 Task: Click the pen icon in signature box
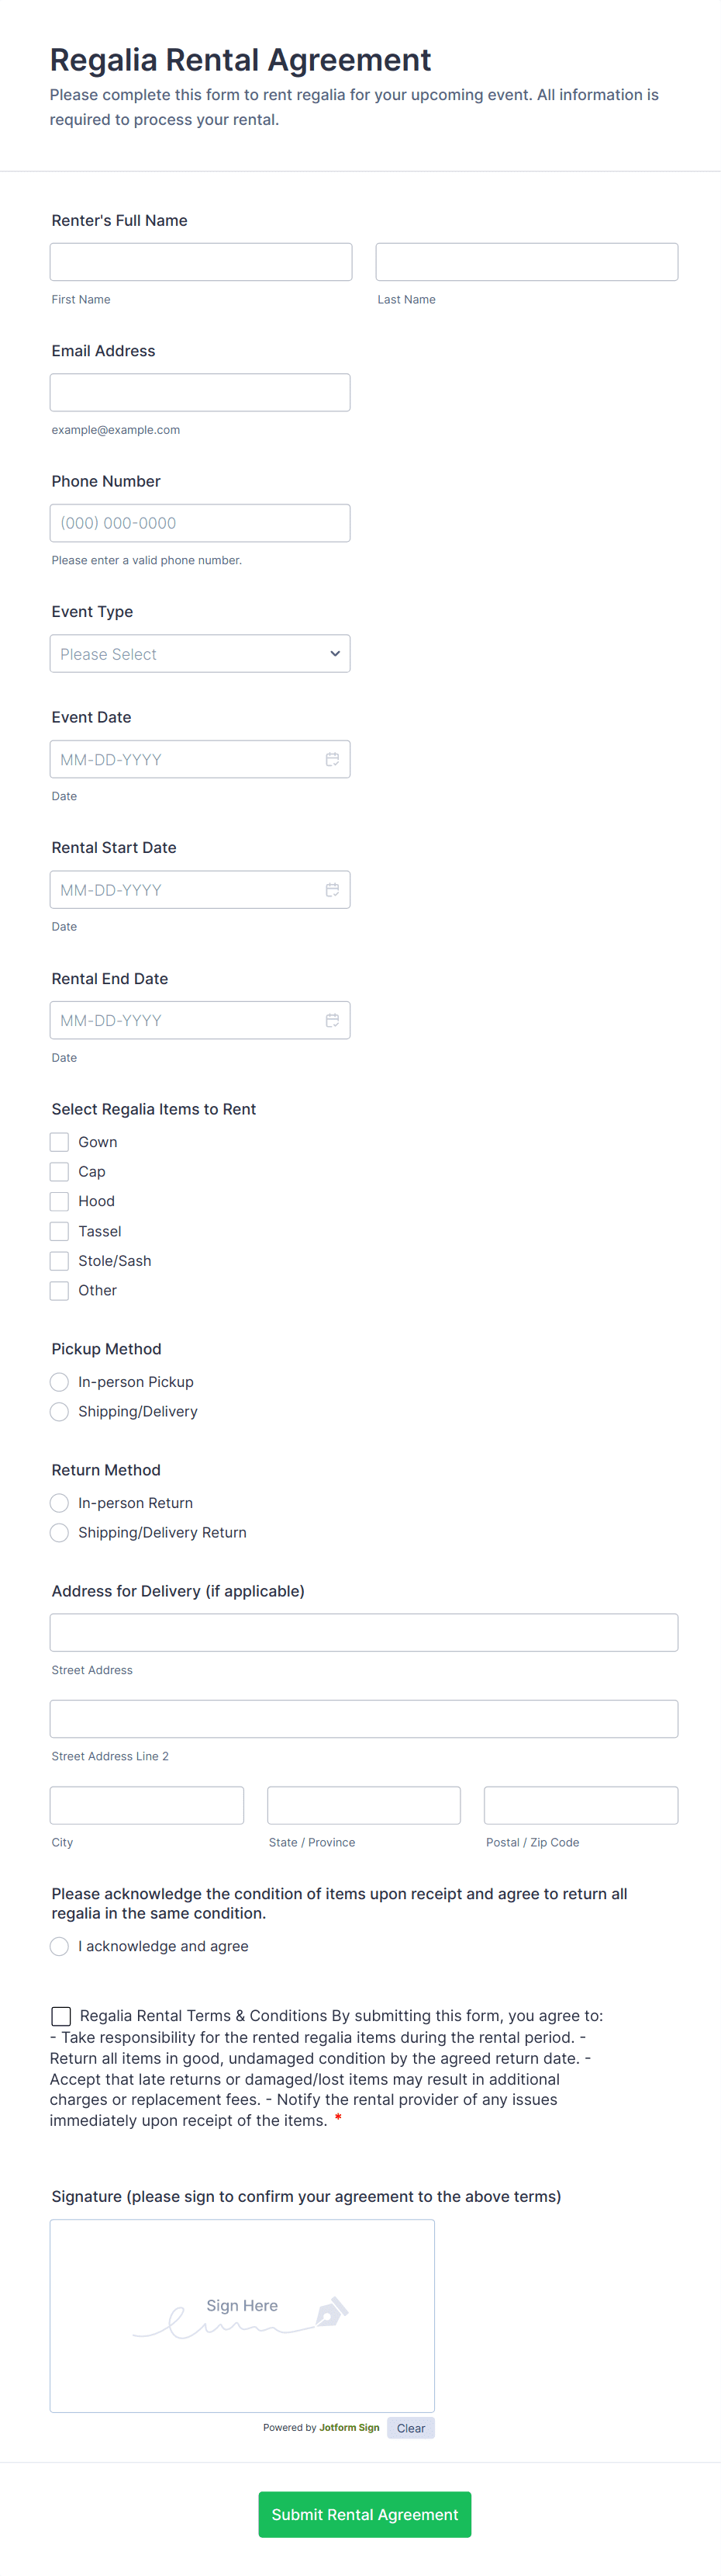click(330, 2310)
